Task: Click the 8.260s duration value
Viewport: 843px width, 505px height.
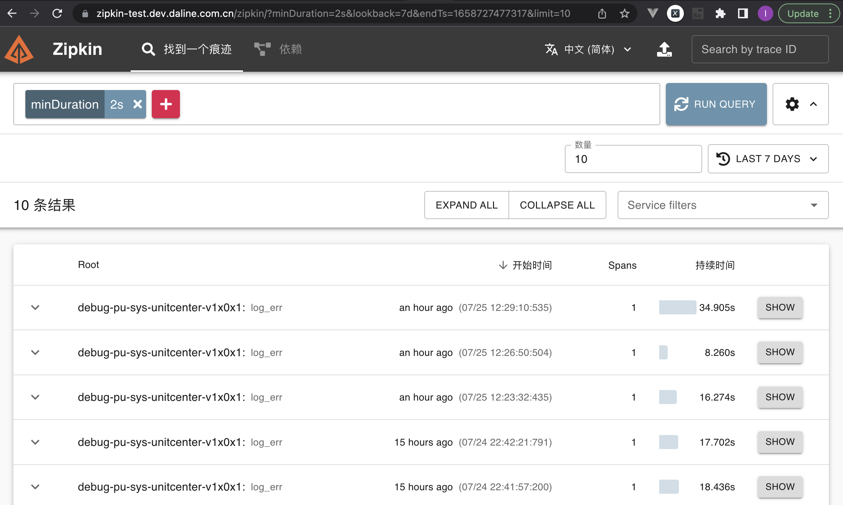Action: click(719, 352)
